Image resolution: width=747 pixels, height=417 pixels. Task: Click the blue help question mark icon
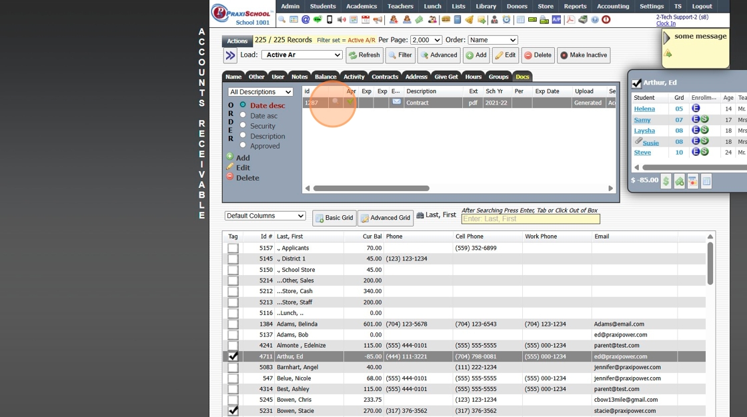594,19
